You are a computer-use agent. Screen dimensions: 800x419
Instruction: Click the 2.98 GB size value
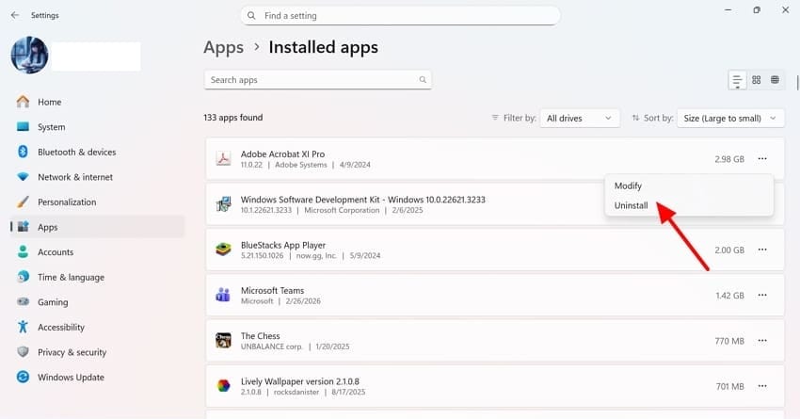pyautogui.click(x=729, y=159)
